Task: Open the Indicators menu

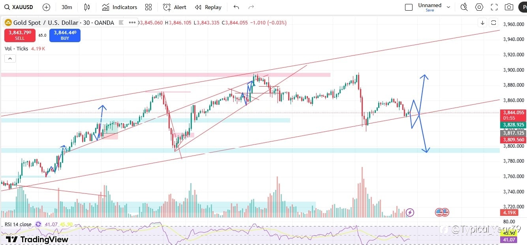Action: (119, 7)
